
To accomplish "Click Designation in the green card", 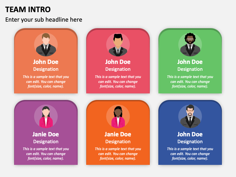I will pyautogui.click(x=190, y=69).
